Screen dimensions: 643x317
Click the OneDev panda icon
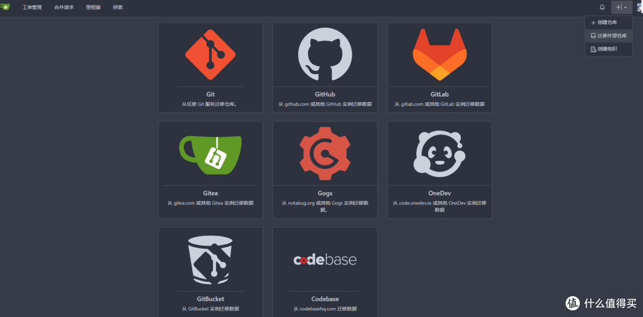point(439,154)
